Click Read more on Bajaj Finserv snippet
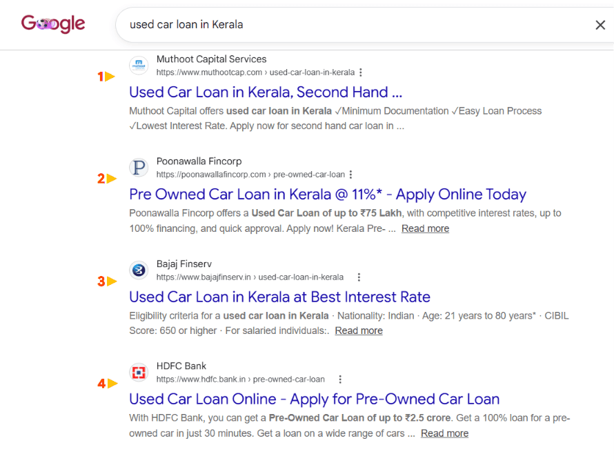This screenshot has height=463, width=614. point(359,331)
